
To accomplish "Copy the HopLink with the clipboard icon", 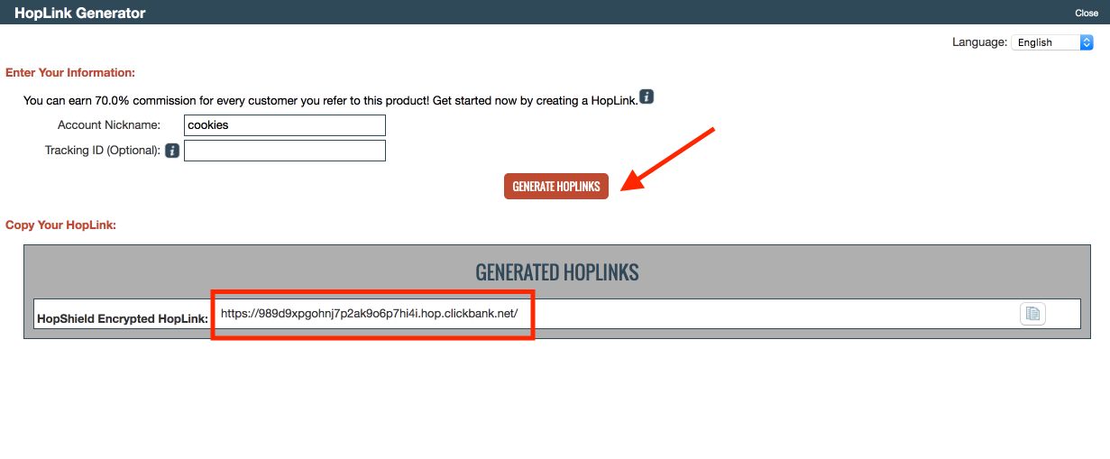I will (1032, 314).
